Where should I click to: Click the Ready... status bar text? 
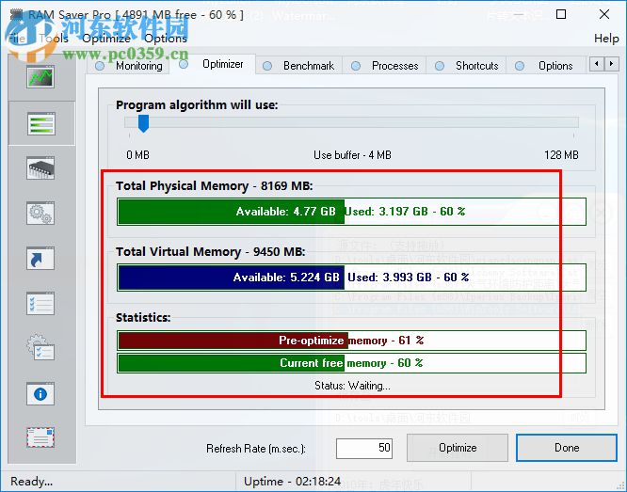coord(32,482)
